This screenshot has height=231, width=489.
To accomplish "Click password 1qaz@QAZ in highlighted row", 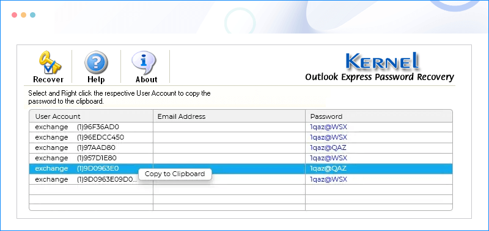I will (328, 168).
